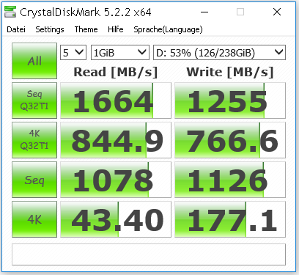
Task: Open the test size dropdown showing 1GiB
Action: (x=120, y=52)
